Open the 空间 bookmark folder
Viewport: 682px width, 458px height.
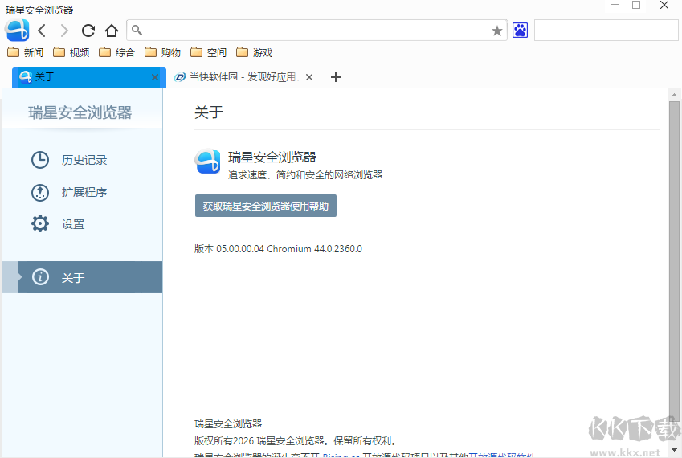point(208,52)
